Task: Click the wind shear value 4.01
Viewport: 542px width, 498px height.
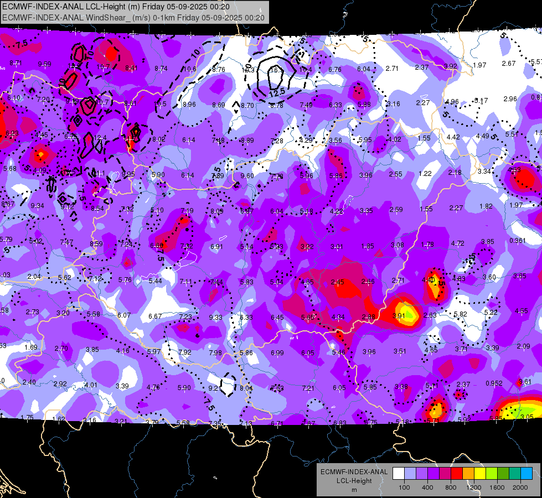Action: click(x=91, y=385)
